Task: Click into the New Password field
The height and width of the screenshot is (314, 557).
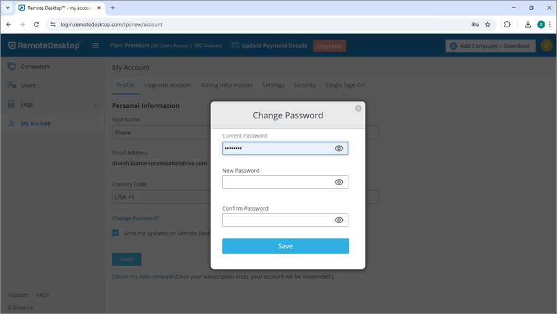Action: [277, 182]
